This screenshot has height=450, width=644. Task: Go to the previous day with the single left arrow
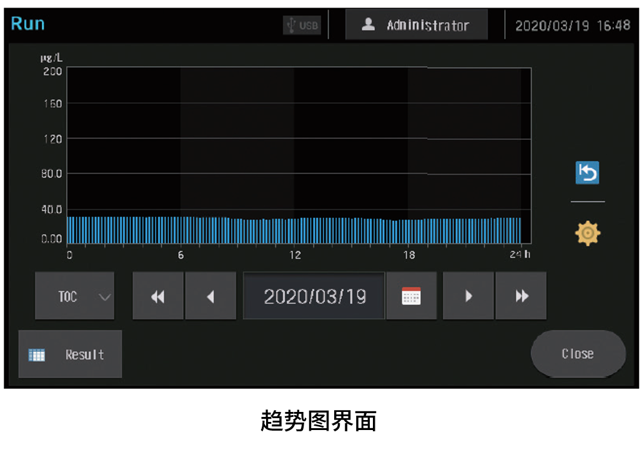click(x=211, y=296)
